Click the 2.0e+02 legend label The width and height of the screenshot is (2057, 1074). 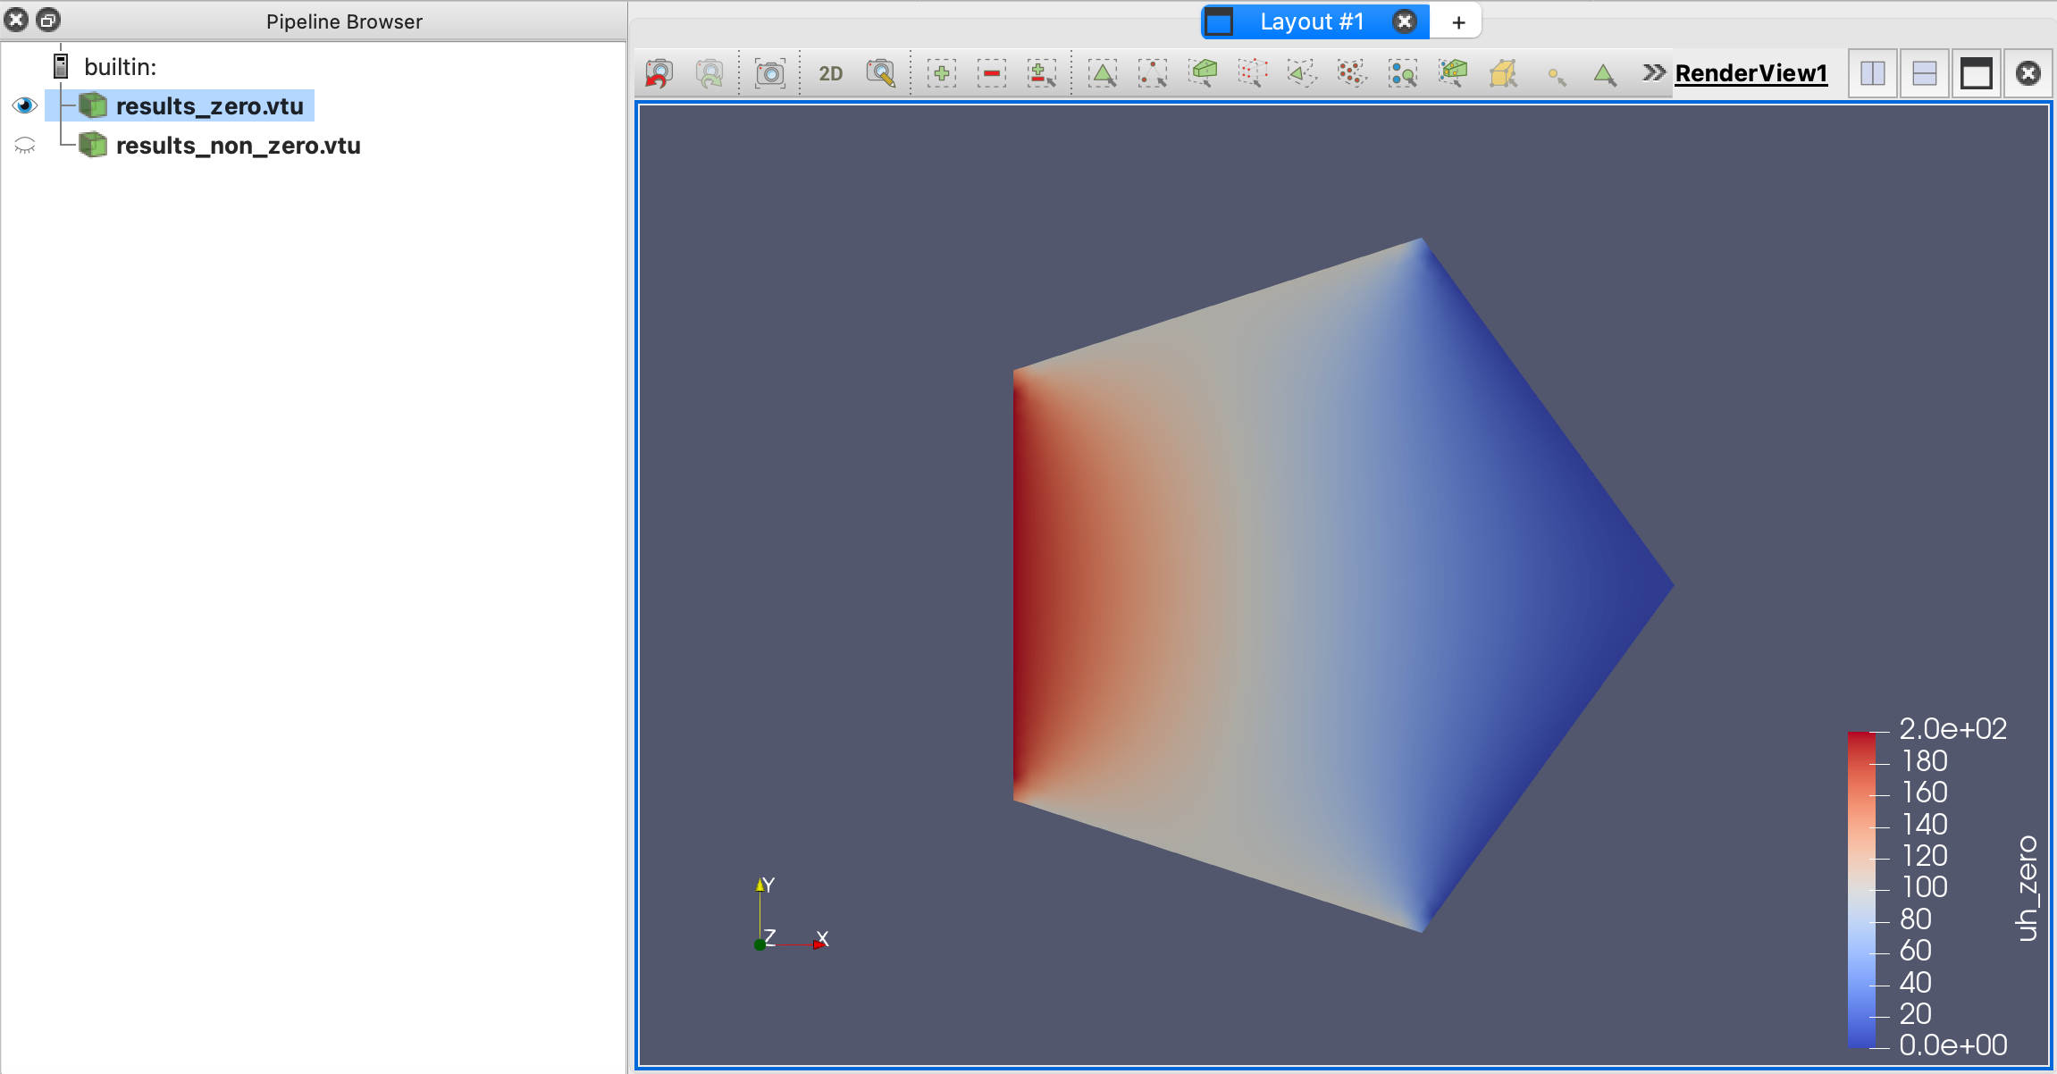tap(1953, 729)
